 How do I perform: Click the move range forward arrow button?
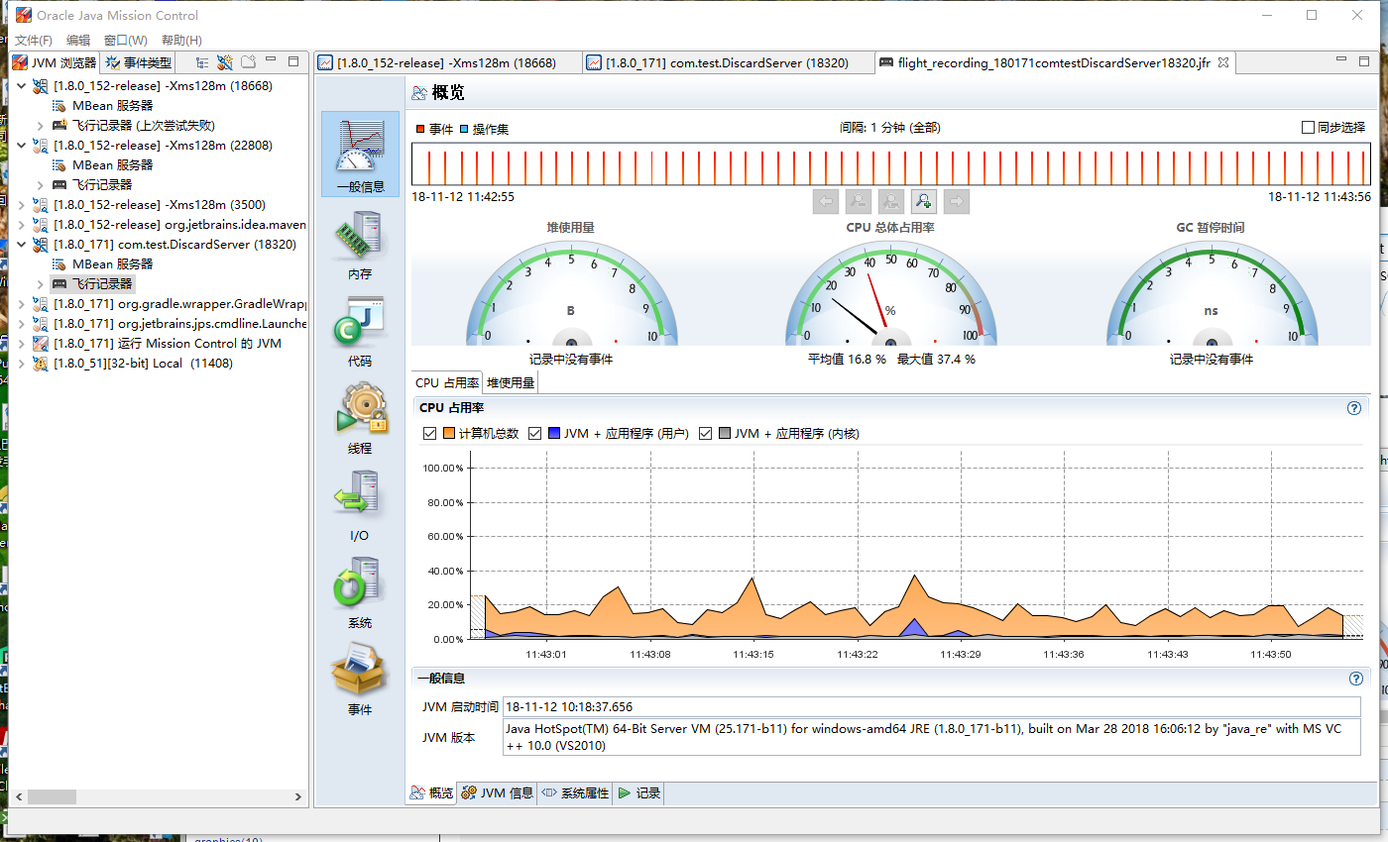point(957,201)
